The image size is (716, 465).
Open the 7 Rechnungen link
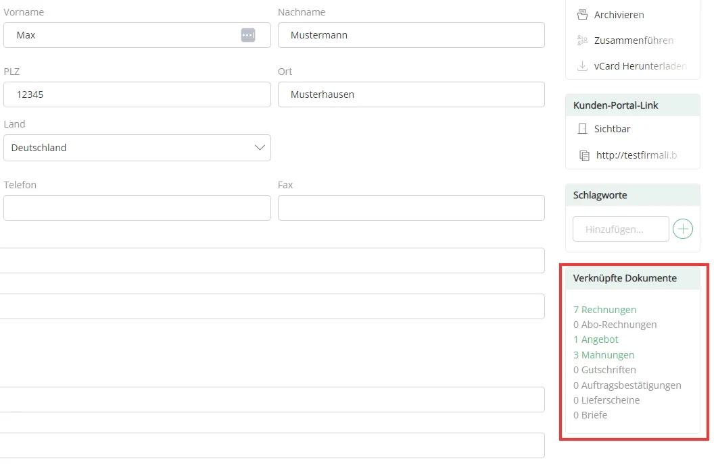click(604, 310)
